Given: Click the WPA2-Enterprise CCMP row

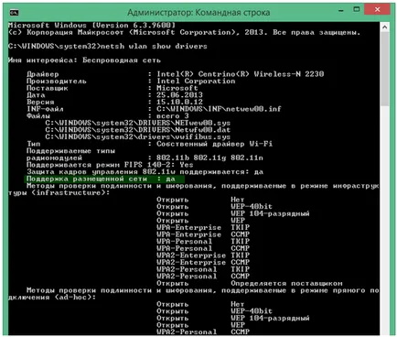Looking at the screenshot, I should tap(203, 263).
